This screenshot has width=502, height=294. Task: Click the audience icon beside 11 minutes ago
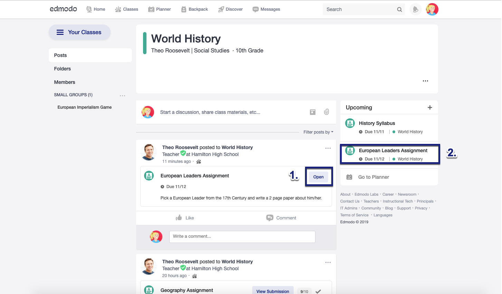tap(199, 161)
